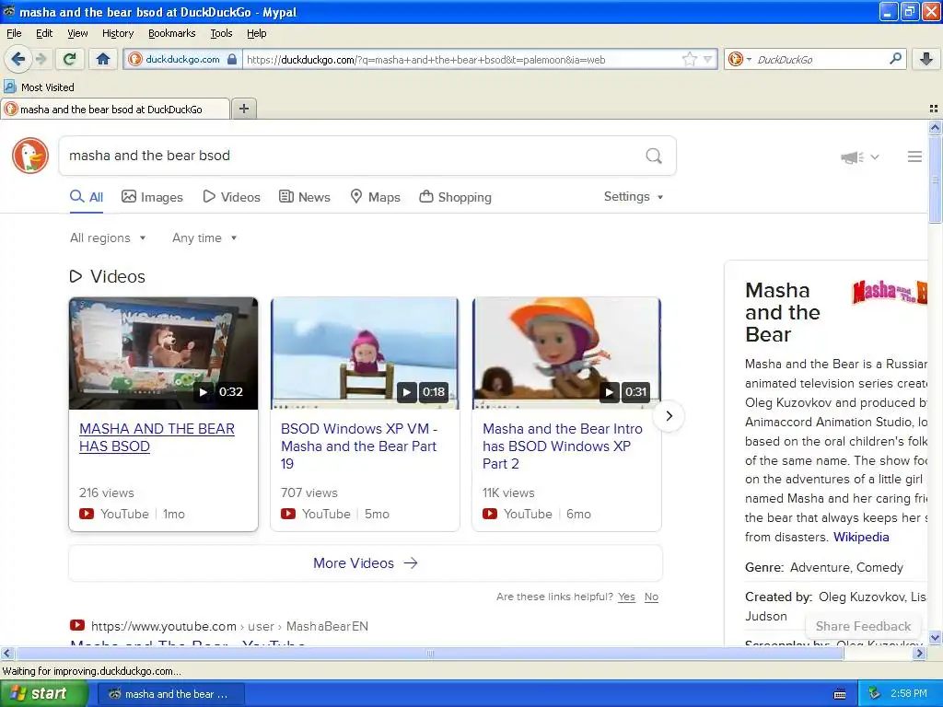Open the Windows Start menu
The width and height of the screenshot is (943, 707).
(44, 694)
